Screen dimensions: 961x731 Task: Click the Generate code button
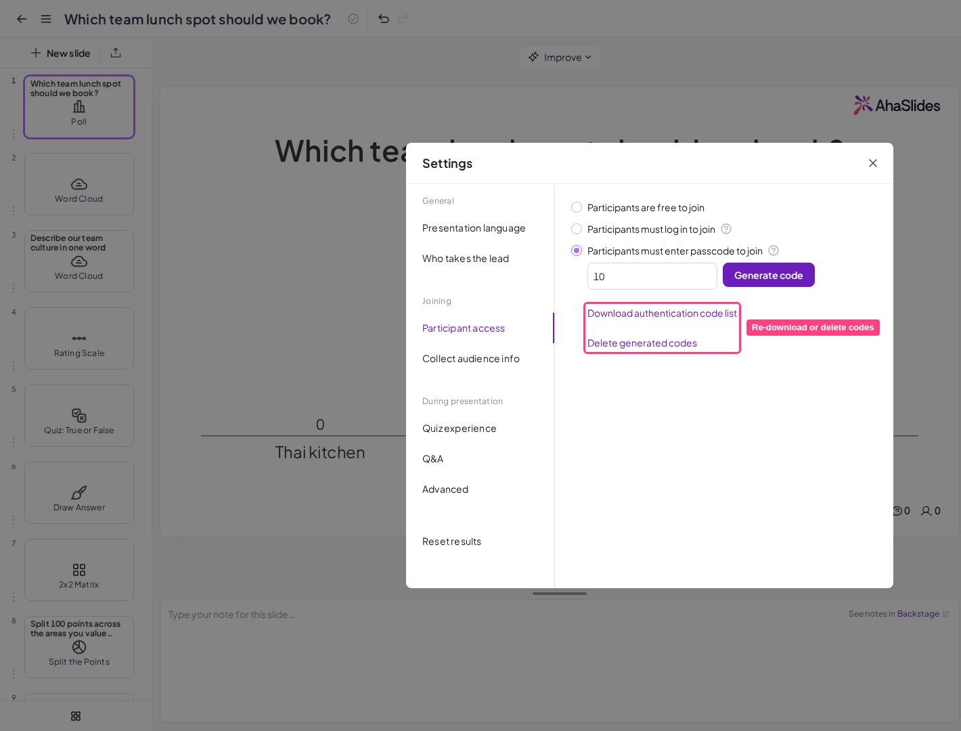769,275
